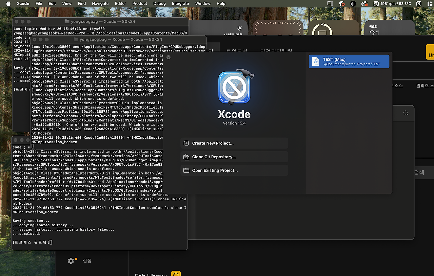This screenshot has height=276, width=434.
Task: Close the Xcode welcome window
Action: pyautogui.click(x=169, y=57)
